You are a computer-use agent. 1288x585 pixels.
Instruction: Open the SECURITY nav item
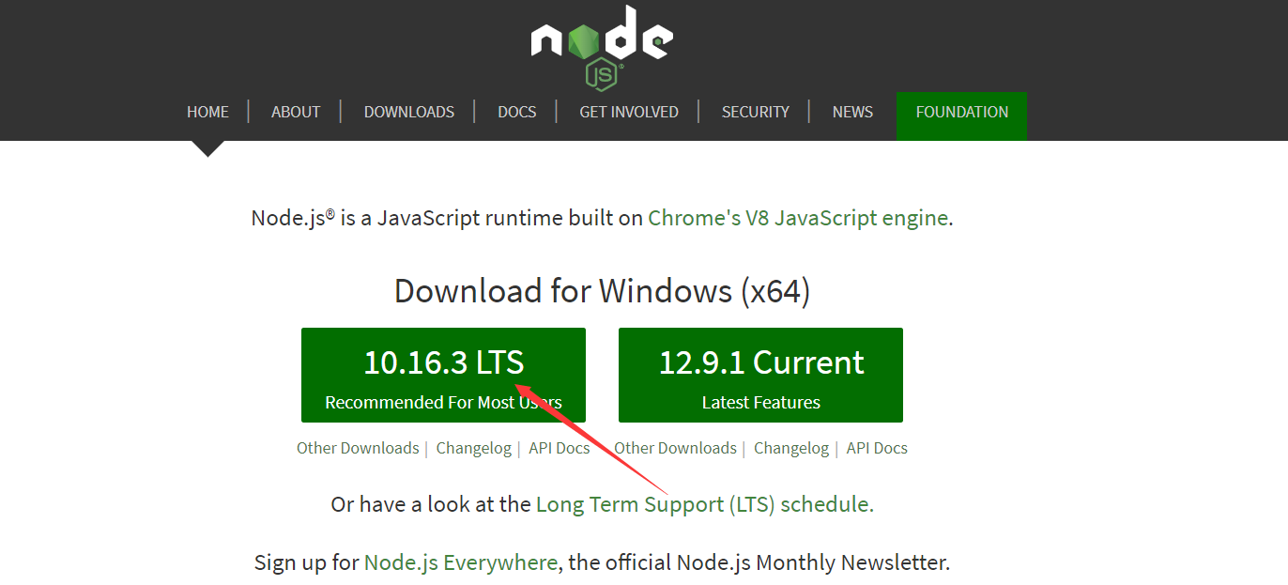[756, 112]
